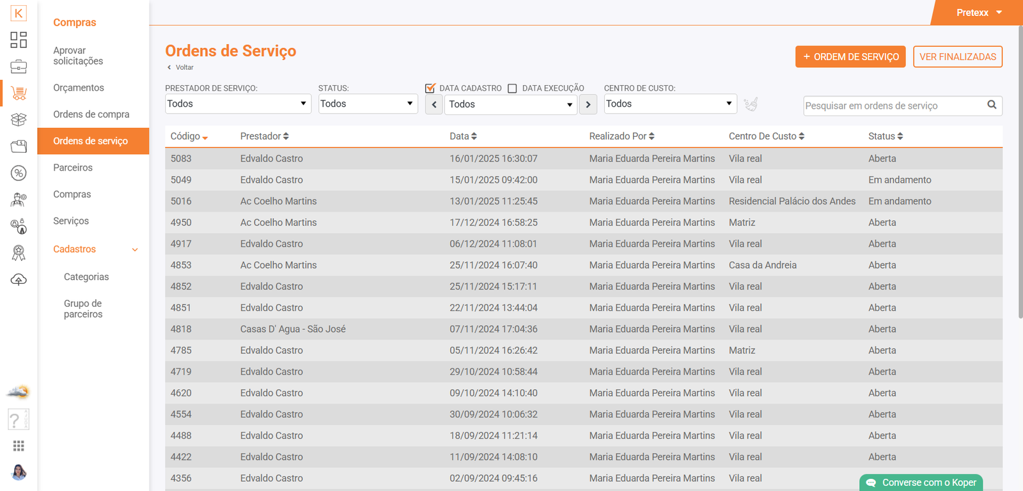
Task: Open the cloud upload icon in sidebar
Action: [x=19, y=279]
